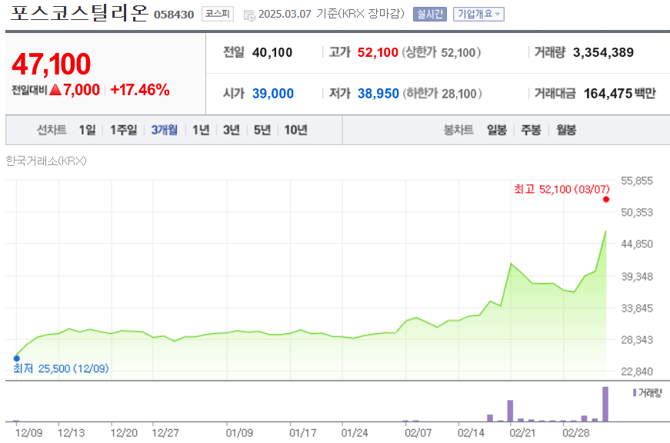Select 봉차트 candle chart mode
The height and width of the screenshot is (443, 670).
pyautogui.click(x=457, y=130)
